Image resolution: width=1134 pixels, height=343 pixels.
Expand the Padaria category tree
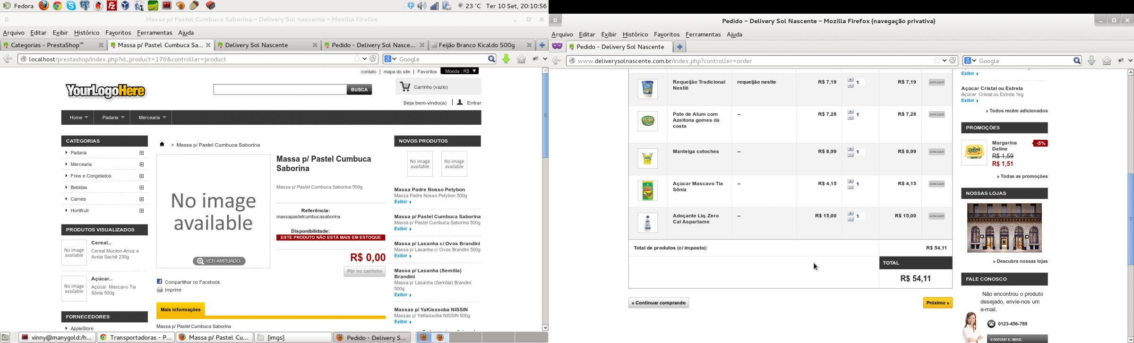[142, 153]
